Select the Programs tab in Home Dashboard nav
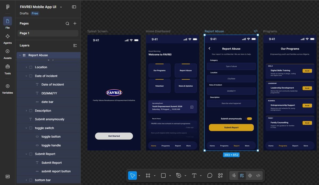 166,146
